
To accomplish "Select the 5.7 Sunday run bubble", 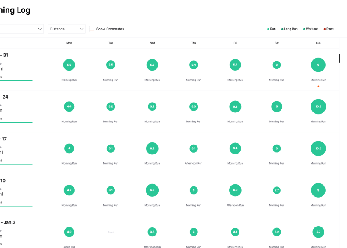I will click(x=318, y=232).
